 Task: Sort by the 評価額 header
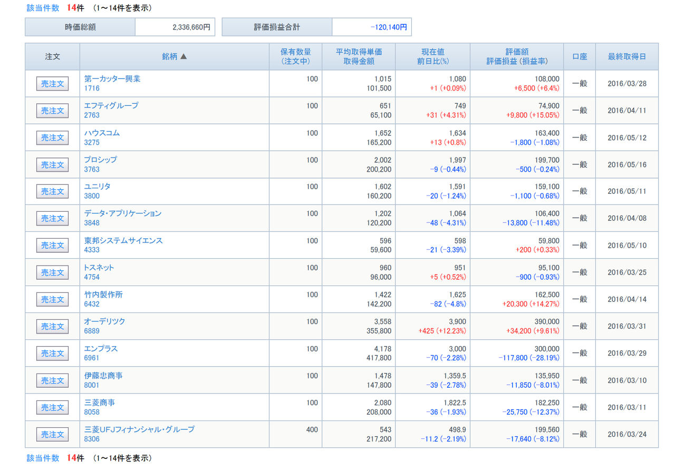tap(517, 52)
